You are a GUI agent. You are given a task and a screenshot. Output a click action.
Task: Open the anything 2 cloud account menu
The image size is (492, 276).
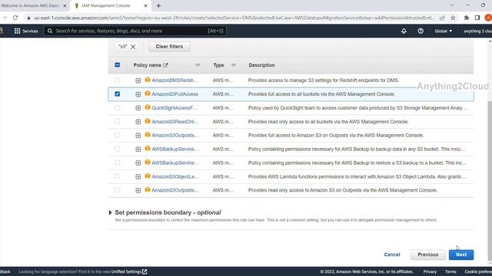477,31
